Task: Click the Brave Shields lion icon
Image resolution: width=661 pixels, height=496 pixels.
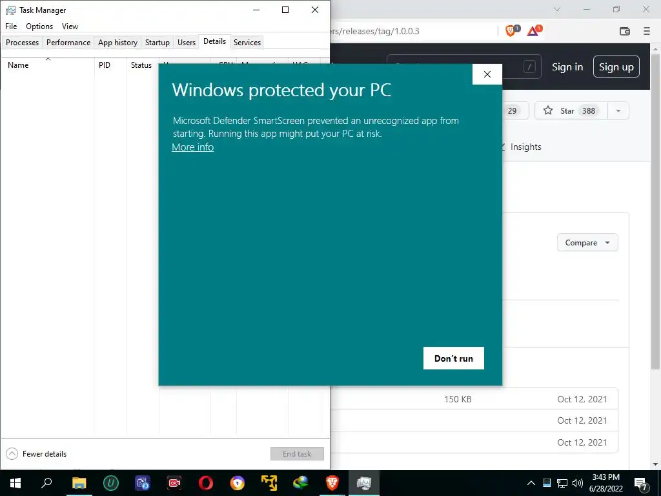Action: tap(511, 31)
